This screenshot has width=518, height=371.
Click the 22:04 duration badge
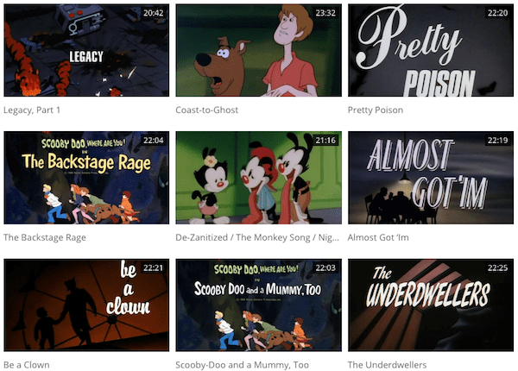coord(154,141)
